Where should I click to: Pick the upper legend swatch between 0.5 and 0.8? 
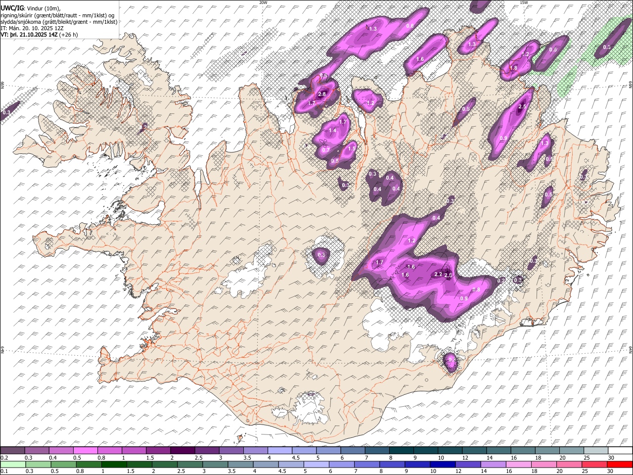point(85,451)
